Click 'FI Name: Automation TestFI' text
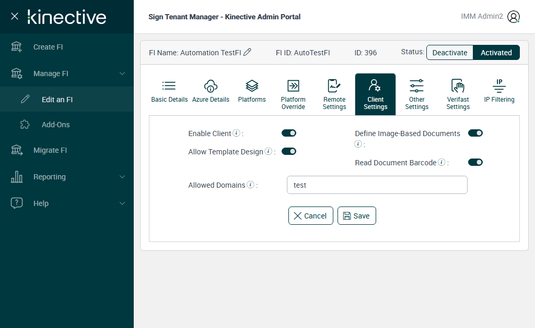This screenshot has height=328, width=535. [x=195, y=53]
